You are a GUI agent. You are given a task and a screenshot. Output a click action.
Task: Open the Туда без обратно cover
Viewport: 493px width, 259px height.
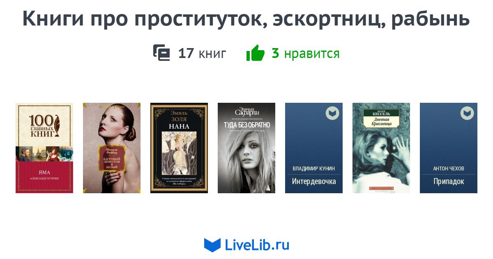click(246, 148)
